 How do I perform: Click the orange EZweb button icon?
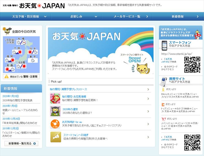click(x=163, y=104)
